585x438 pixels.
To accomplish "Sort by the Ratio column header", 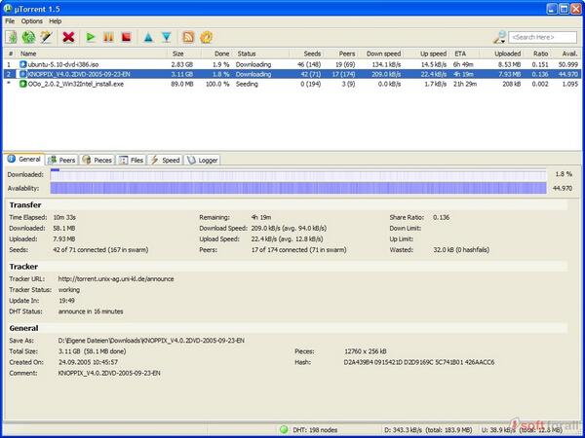I will point(538,54).
